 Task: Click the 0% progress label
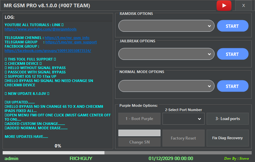click(x=58, y=146)
